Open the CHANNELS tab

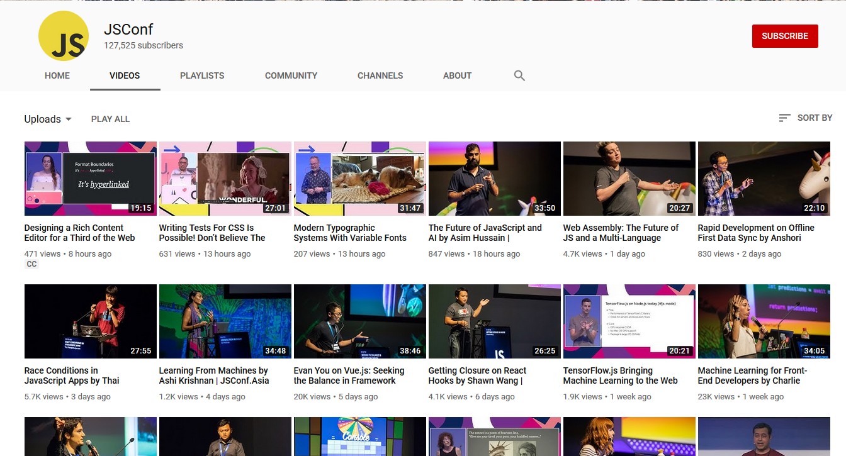(380, 75)
